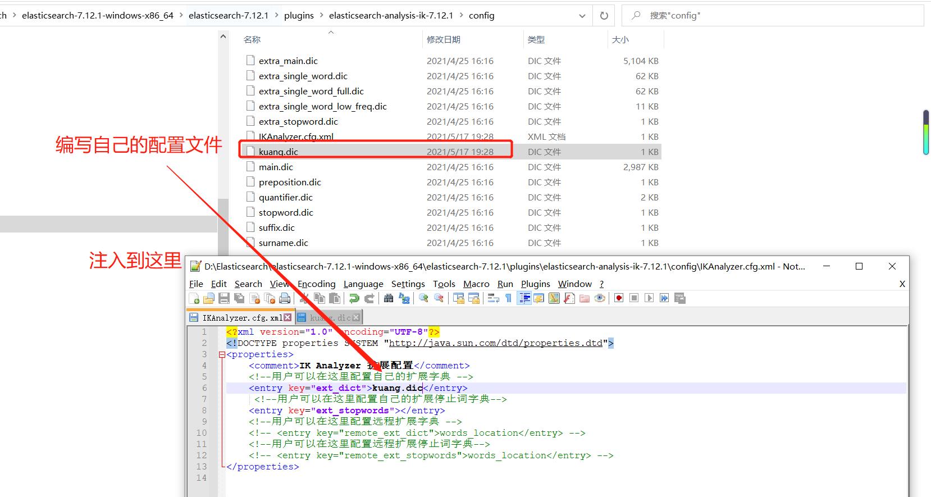Go to the plugins breadcrumb folder
Viewport: 931px width, 497px height.
click(299, 16)
